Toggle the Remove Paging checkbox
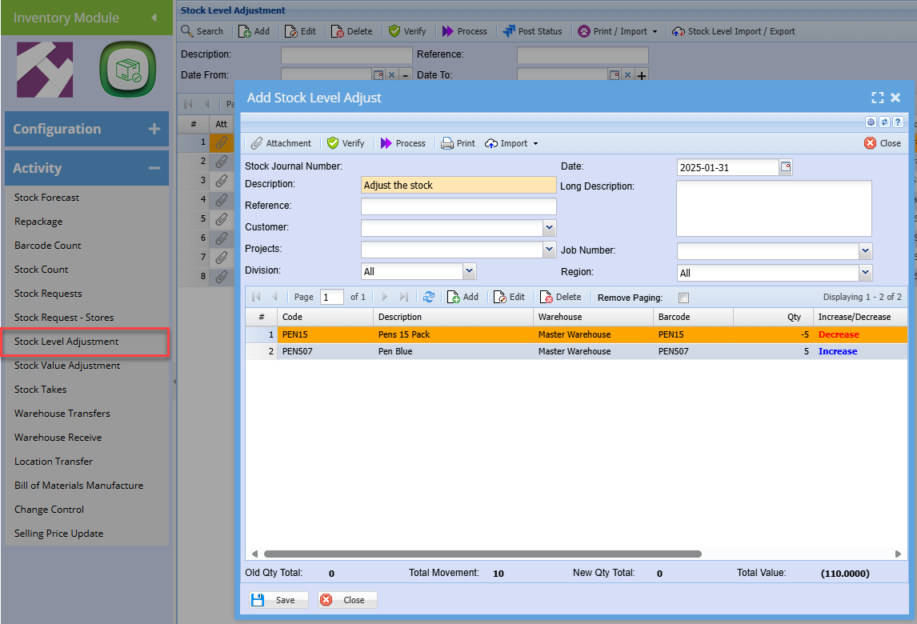This screenshot has width=917, height=624. coord(683,298)
